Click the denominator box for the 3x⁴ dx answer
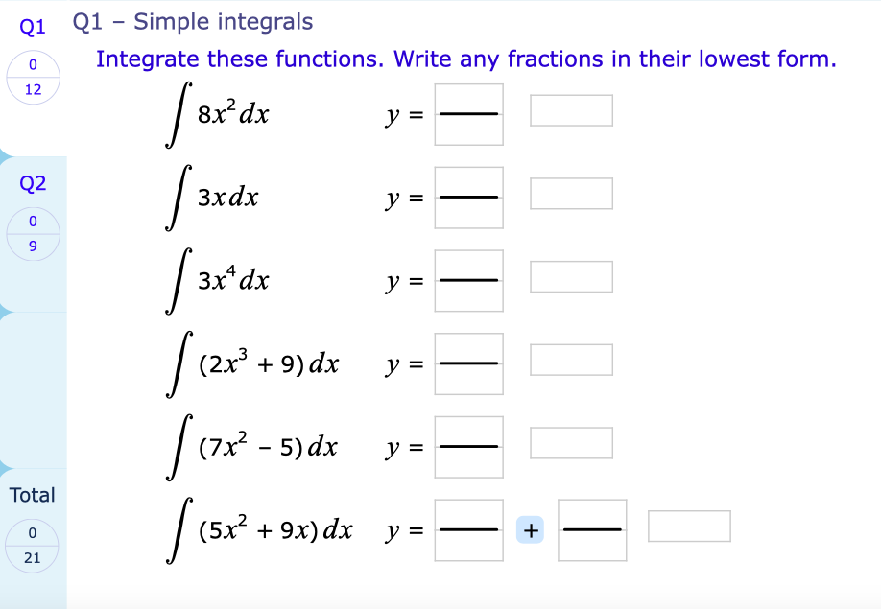881x609 pixels. pyautogui.click(x=468, y=294)
